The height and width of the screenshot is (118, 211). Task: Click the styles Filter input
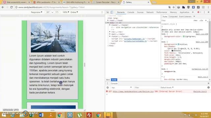coord(177,20)
